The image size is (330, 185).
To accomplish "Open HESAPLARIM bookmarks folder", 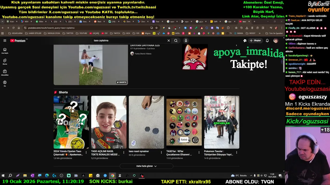I will pyautogui.click(x=15, y=33).
